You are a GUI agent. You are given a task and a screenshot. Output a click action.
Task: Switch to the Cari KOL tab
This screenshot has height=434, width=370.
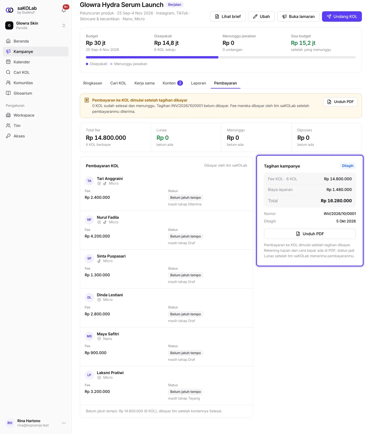pos(118,83)
